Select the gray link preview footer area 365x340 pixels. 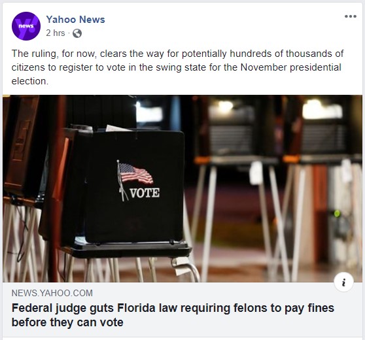pyautogui.click(x=182, y=309)
